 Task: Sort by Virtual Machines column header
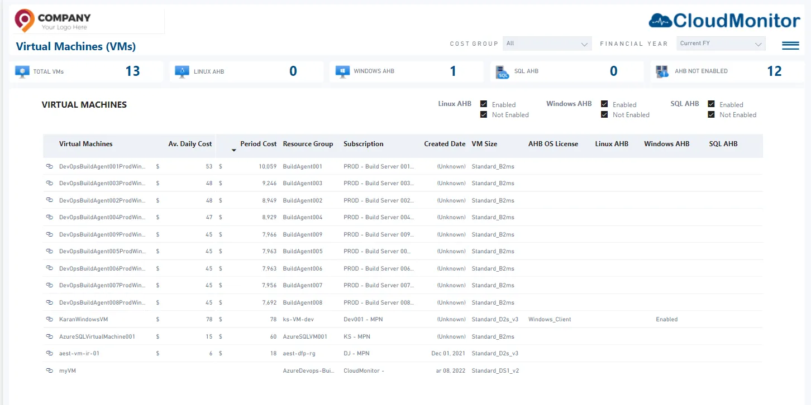pyautogui.click(x=86, y=144)
